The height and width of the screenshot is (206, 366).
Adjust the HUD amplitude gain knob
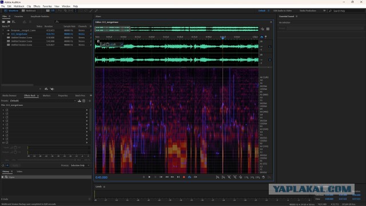coord(108,45)
